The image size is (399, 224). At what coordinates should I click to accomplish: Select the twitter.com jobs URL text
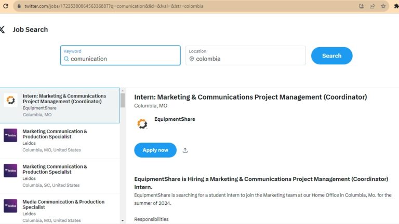coord(114,6)
